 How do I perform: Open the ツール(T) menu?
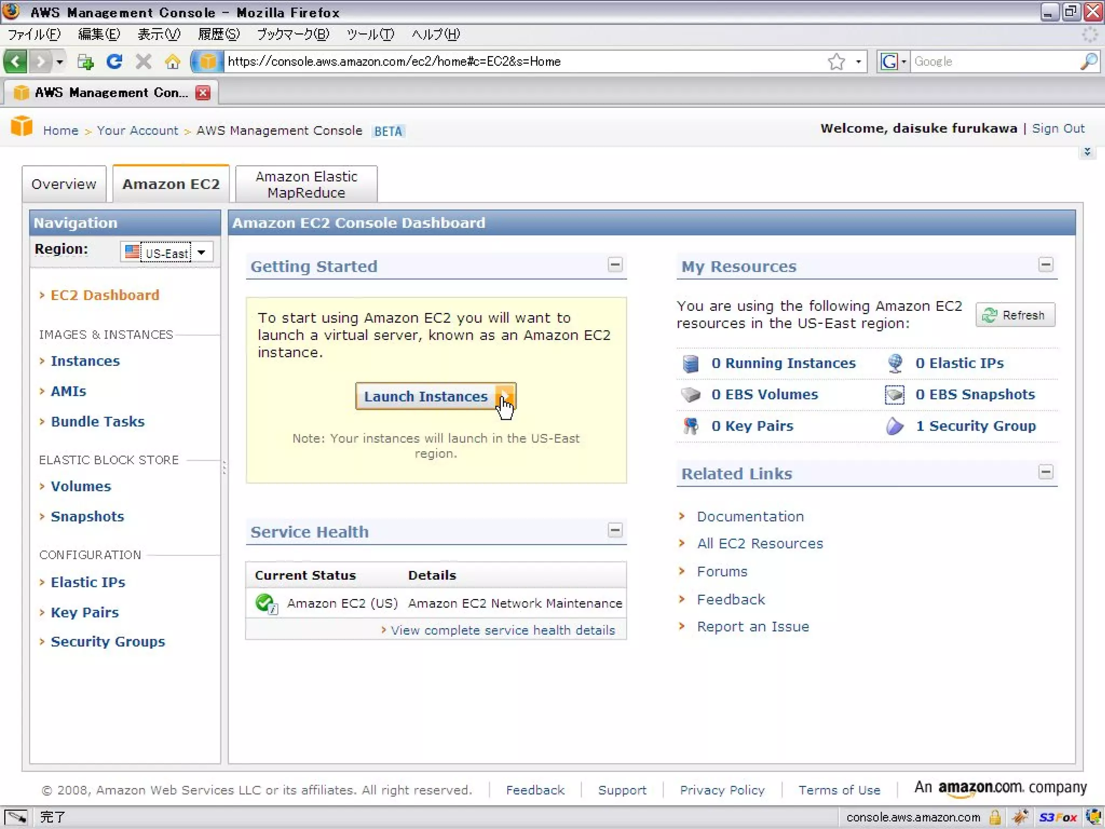click(x=370, y=35)
